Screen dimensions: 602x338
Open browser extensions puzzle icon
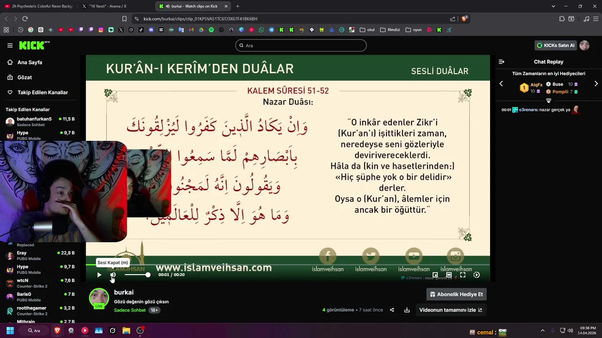point(562,19)
